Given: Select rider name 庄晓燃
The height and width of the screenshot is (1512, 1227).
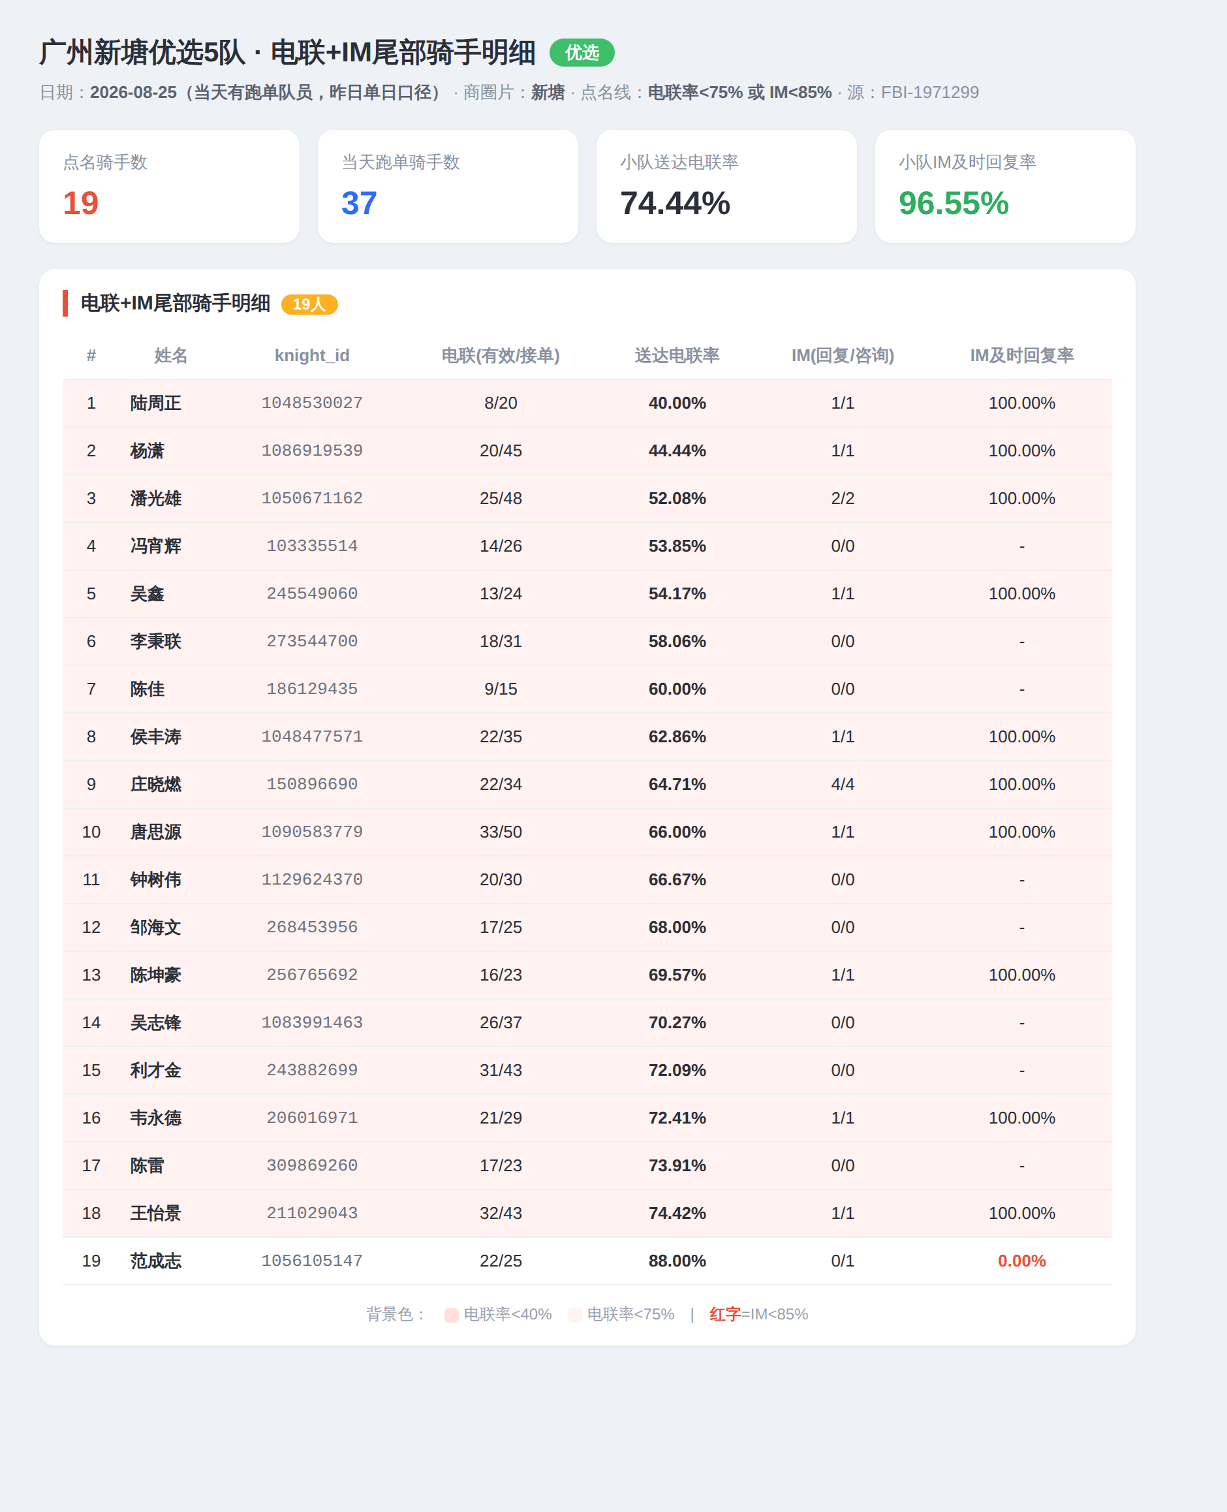Looking at the screenshot, I should [155, 785].
